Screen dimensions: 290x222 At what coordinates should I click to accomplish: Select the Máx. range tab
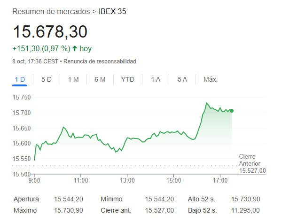210,79
